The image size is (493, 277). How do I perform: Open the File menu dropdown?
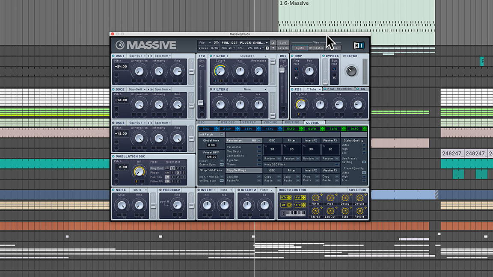point(205,43)
